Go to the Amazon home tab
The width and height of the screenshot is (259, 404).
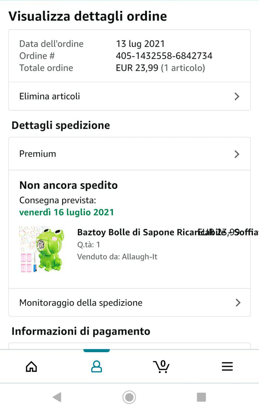(x=31, y=366)
